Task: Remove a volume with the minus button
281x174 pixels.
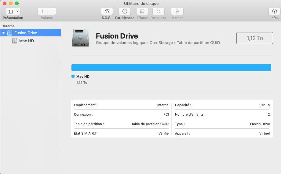Action: (x=51, y=11)
